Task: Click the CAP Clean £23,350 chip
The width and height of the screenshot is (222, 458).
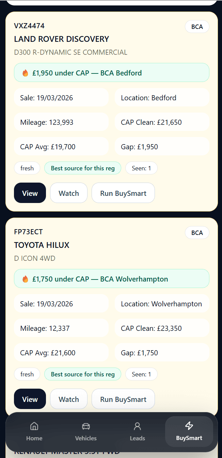Action: coord(162,328)
